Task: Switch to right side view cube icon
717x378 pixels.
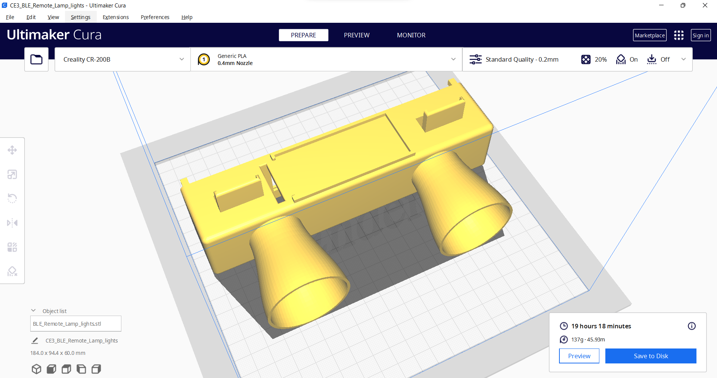Action: click(x=96, y=369)
